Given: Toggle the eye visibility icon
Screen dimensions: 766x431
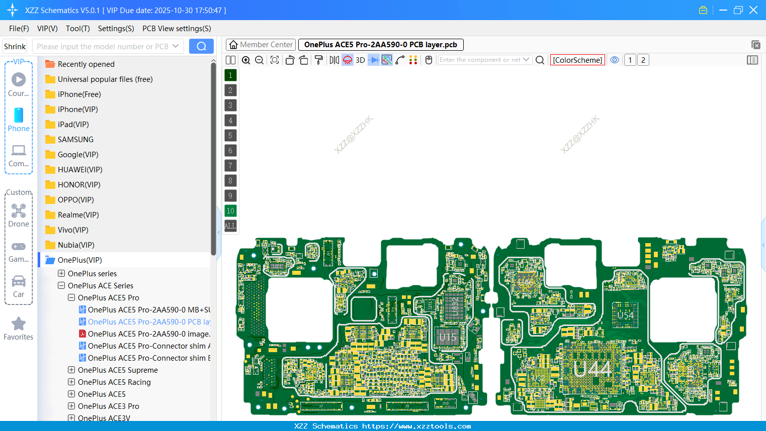Looking at the screenshot, I should (615, 60).
